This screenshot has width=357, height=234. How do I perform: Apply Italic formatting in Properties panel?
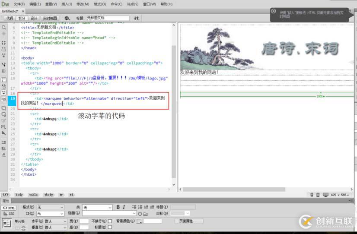pos(124,207)
